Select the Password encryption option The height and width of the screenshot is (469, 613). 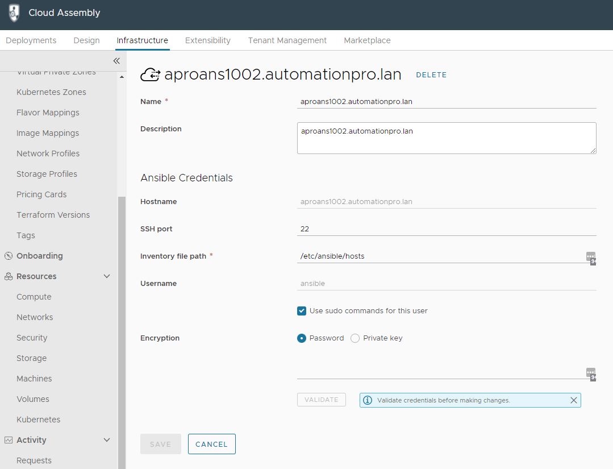302,338
